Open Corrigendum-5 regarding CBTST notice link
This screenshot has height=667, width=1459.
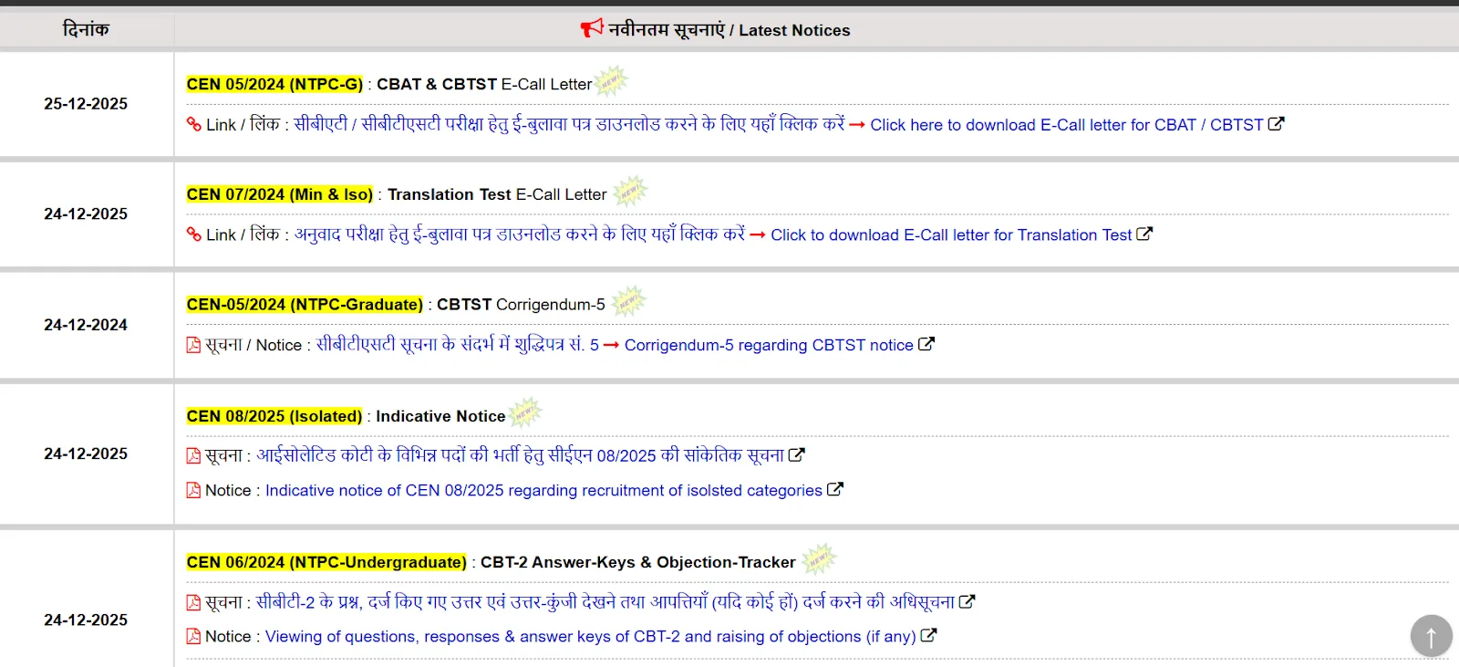(x=769, y=346)
